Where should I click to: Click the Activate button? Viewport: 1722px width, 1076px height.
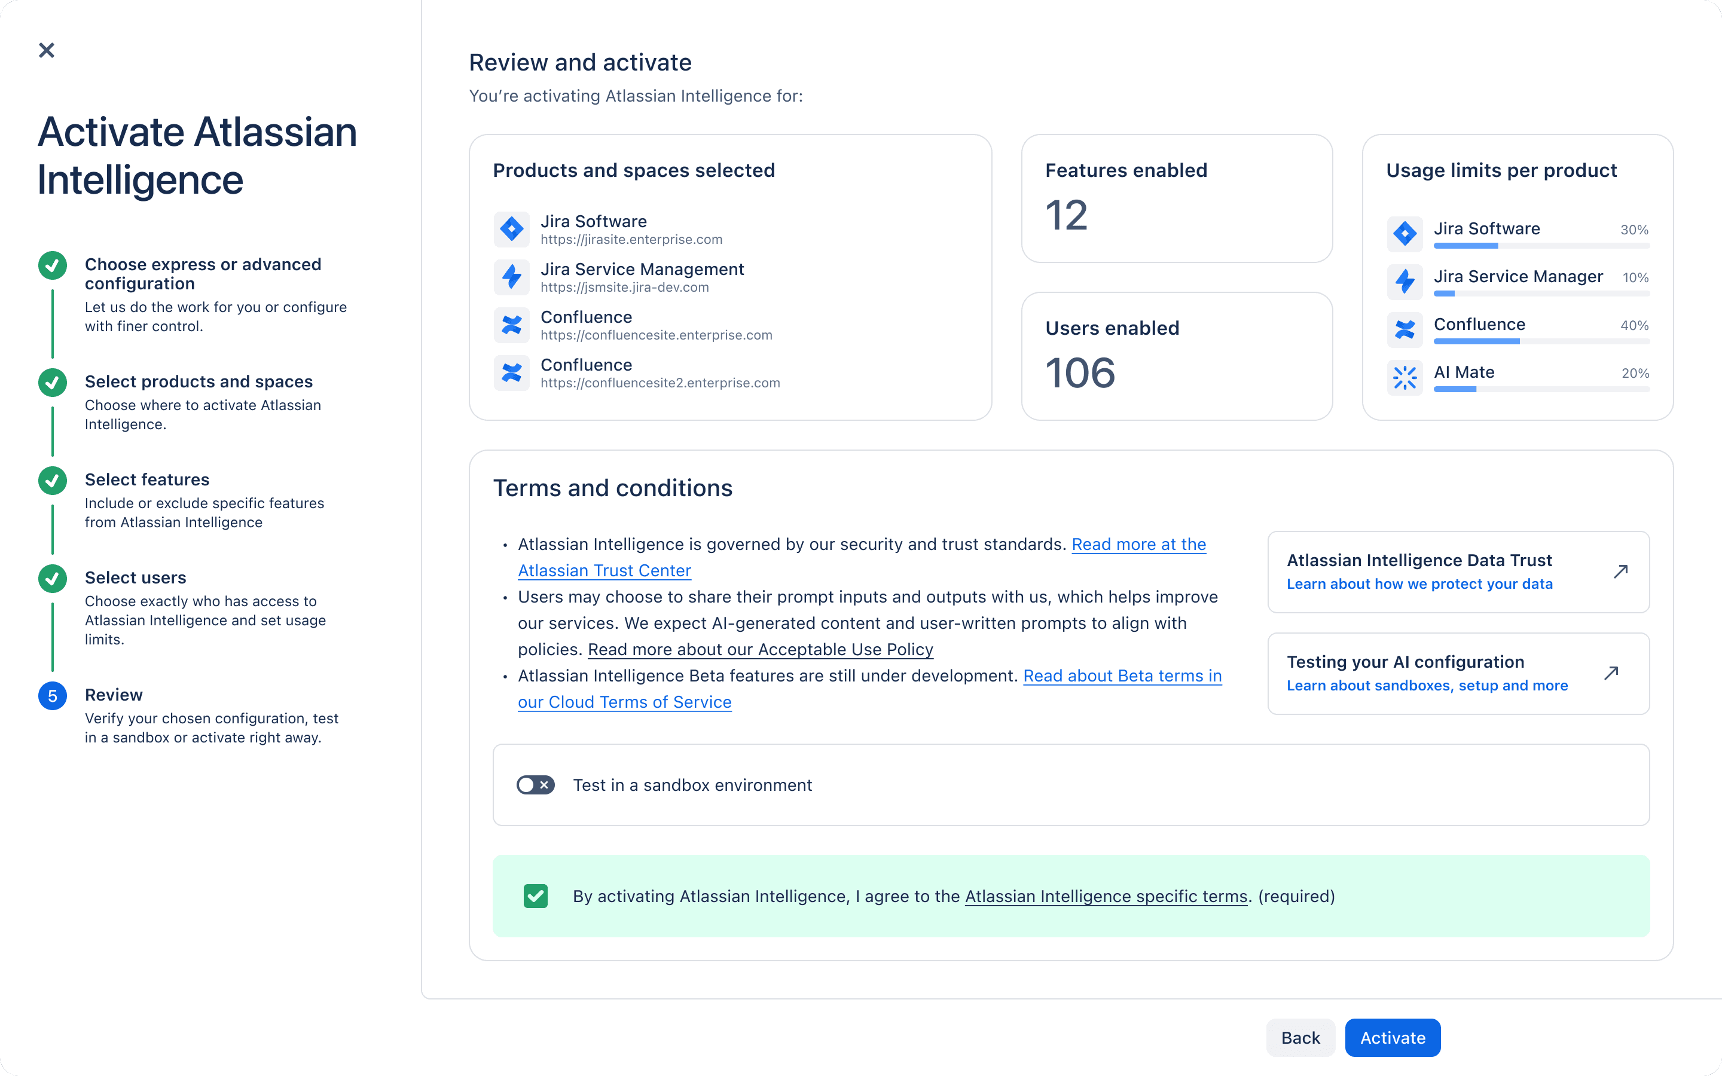click(1393, 1038)
